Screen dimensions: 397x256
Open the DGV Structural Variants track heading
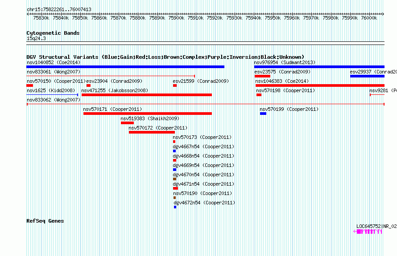tap(165, 57)
